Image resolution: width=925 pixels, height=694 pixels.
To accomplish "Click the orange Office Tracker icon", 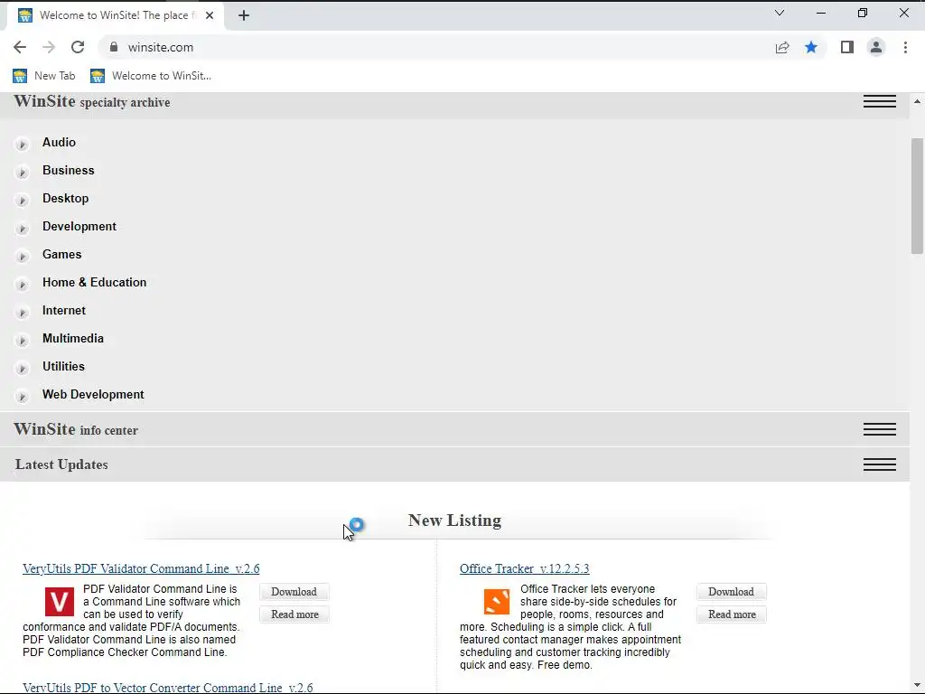I will (497, 601).
